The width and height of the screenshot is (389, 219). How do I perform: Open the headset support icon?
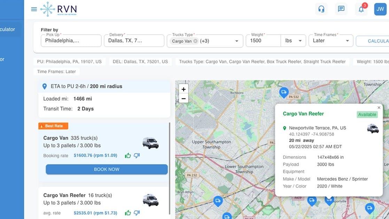tap(321, 9)
